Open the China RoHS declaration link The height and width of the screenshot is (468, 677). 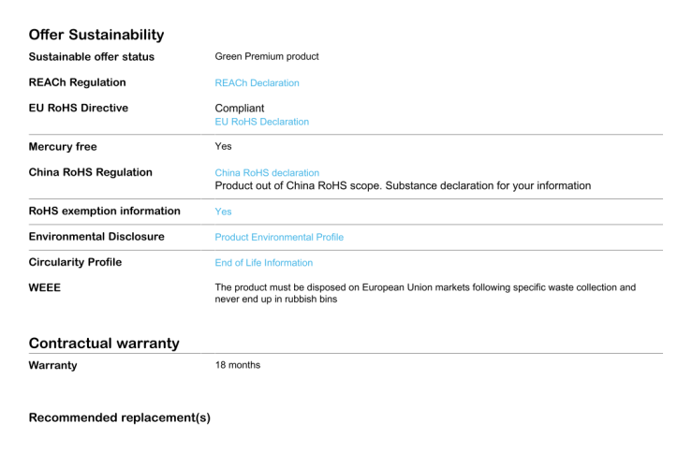pyautogui.click(x=267, y=173)
